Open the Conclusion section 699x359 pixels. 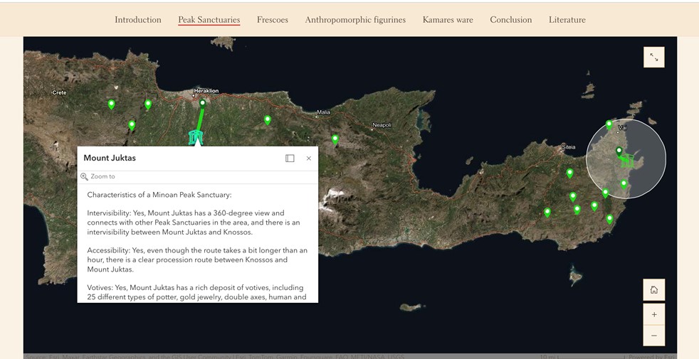(x=510, y=20)
